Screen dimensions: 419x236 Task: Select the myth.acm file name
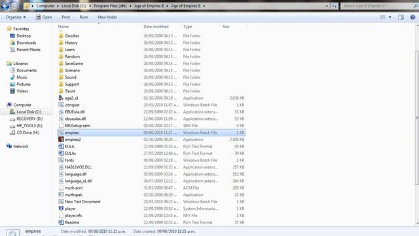(74, 188)
